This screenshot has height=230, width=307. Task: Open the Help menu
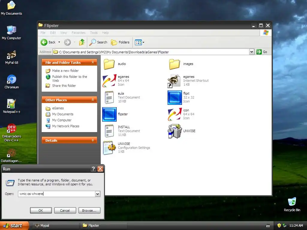pos(105,33)
